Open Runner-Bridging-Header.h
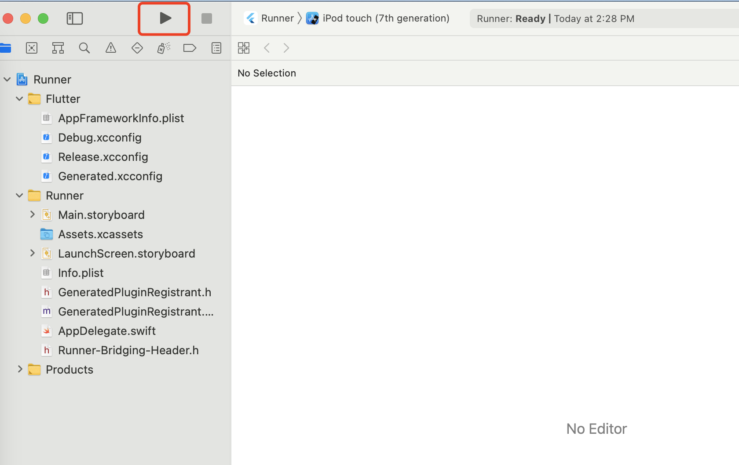739x465 pixels. point(120,350)
